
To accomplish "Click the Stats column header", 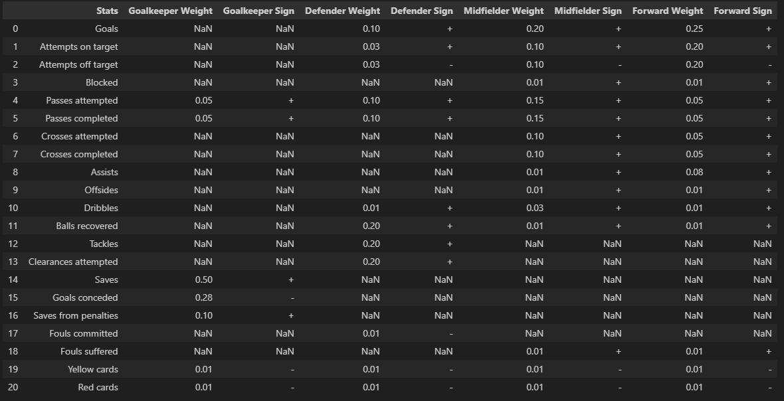I will pyautogui.click(x=107, y=11).
